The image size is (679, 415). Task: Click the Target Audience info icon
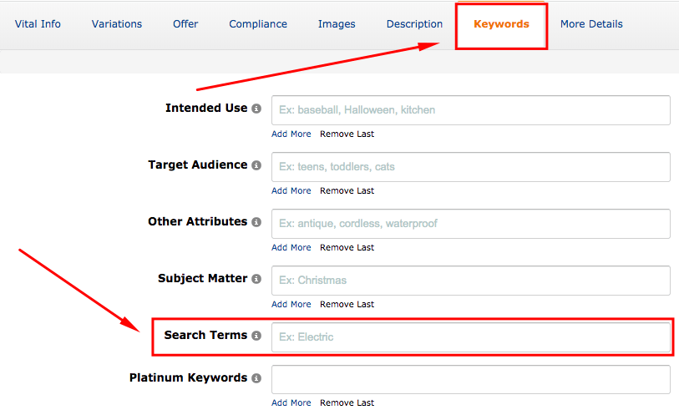pyautogui.click(x=256, y=165)
